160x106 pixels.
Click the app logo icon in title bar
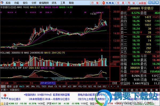[2, 2]
